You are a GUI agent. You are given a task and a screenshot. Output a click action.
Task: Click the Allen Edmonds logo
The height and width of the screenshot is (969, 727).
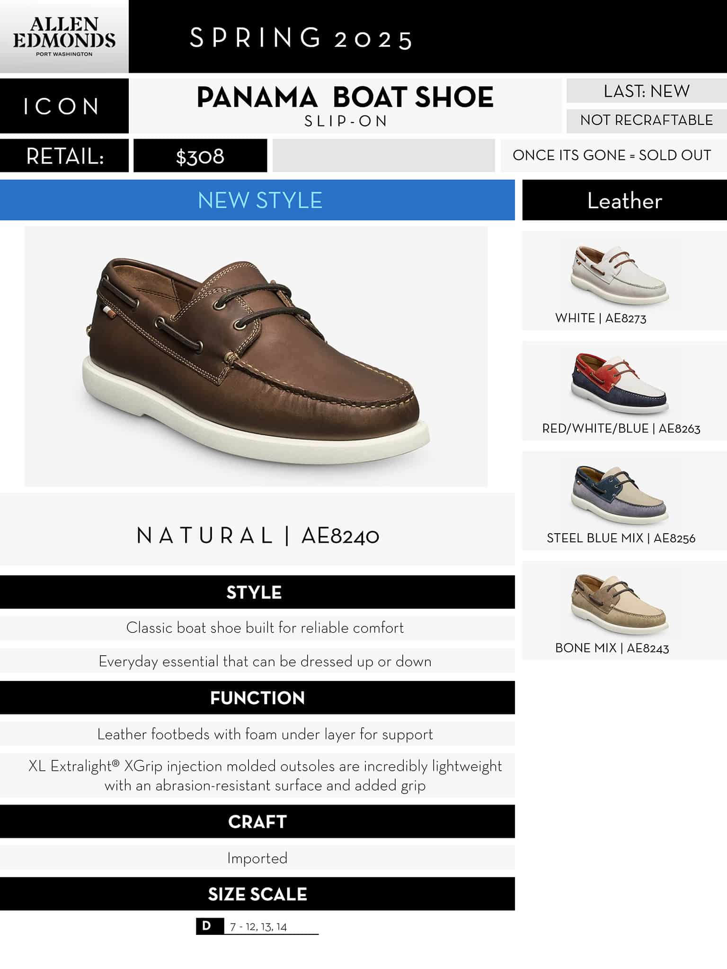(64, 36)
